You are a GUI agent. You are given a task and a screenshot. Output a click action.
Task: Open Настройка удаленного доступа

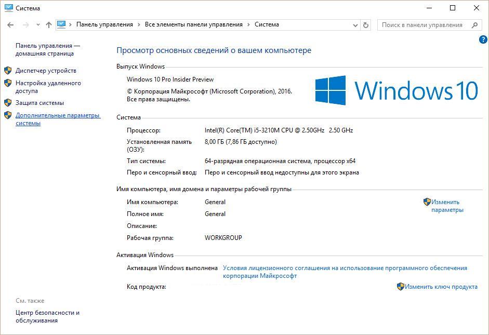48,87
